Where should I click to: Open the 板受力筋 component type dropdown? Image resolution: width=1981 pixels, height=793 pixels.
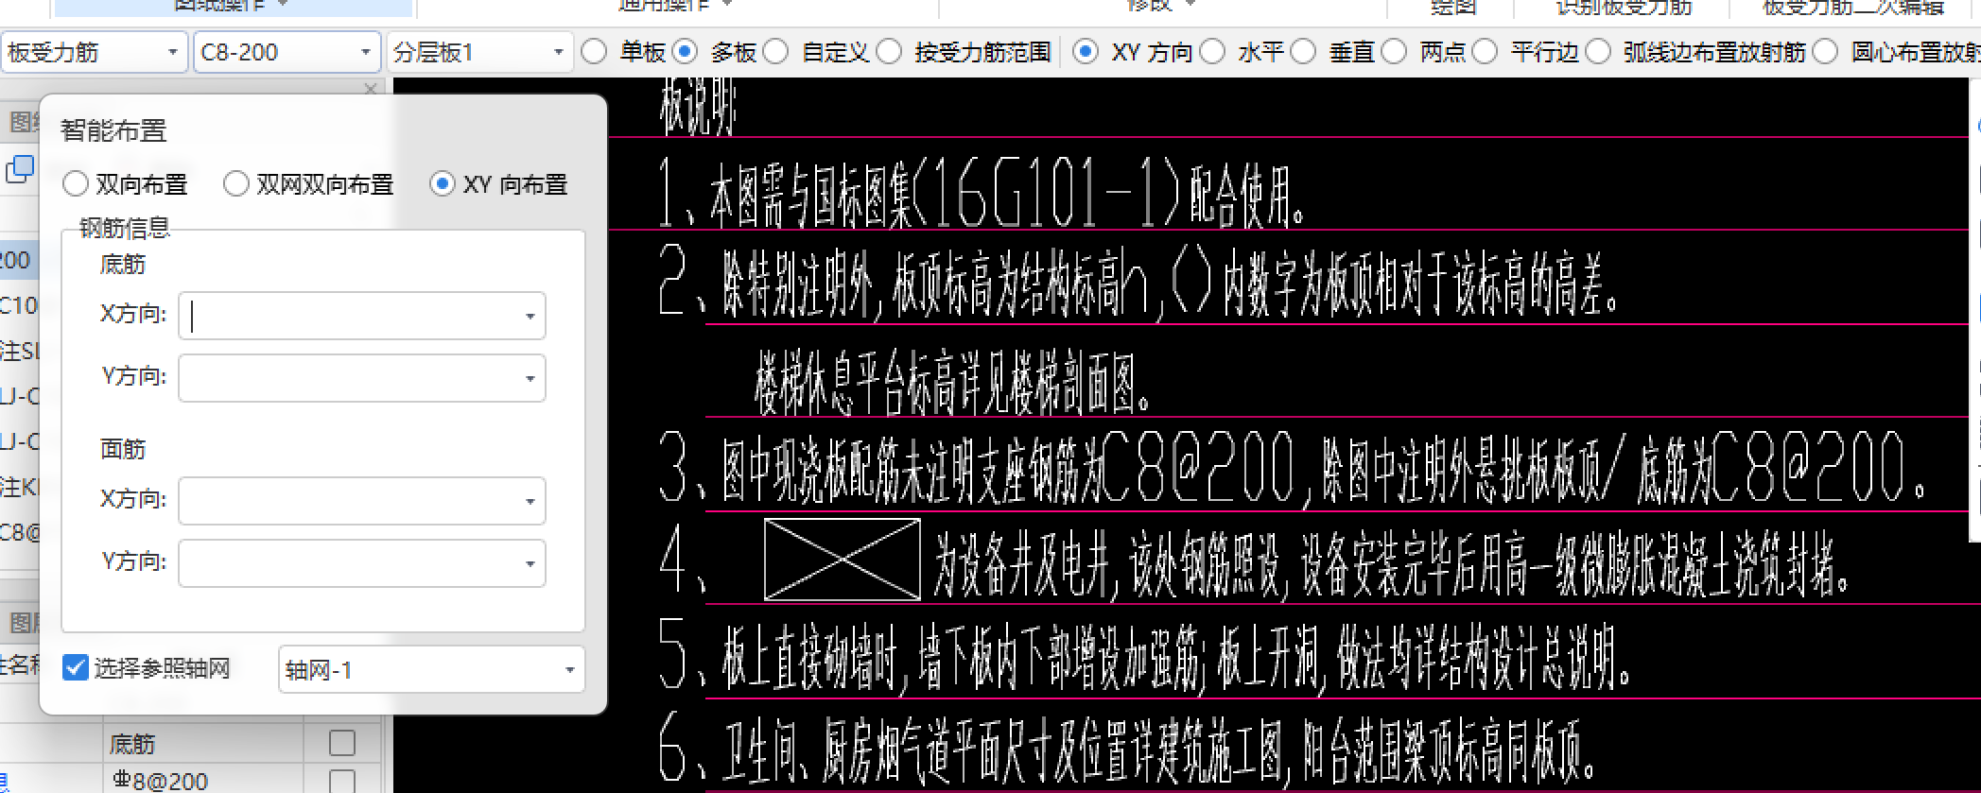[93, 52]
